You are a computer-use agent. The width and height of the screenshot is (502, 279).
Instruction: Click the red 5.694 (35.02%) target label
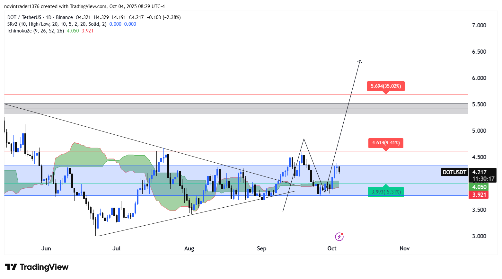(x=385, y=86)
